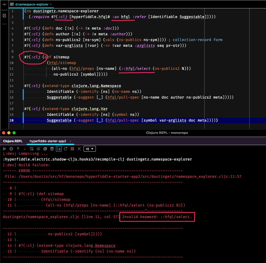This screenshot has width=266, height=263.
Task: Click the X disconnect icon in REPL toolbar
Action: (79, 149)
